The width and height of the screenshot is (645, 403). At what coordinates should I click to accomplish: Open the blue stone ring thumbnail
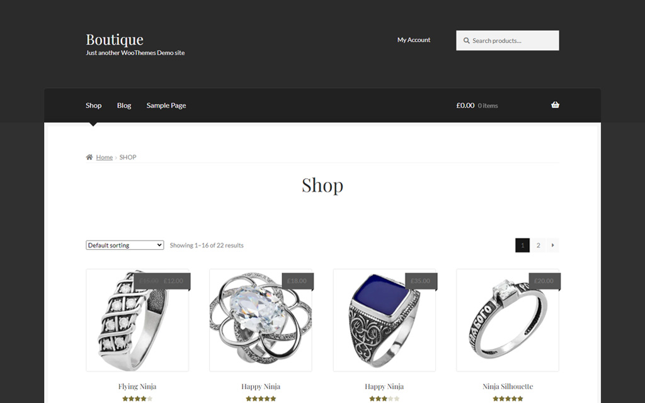pyautogui.click(x=384, y=321)
